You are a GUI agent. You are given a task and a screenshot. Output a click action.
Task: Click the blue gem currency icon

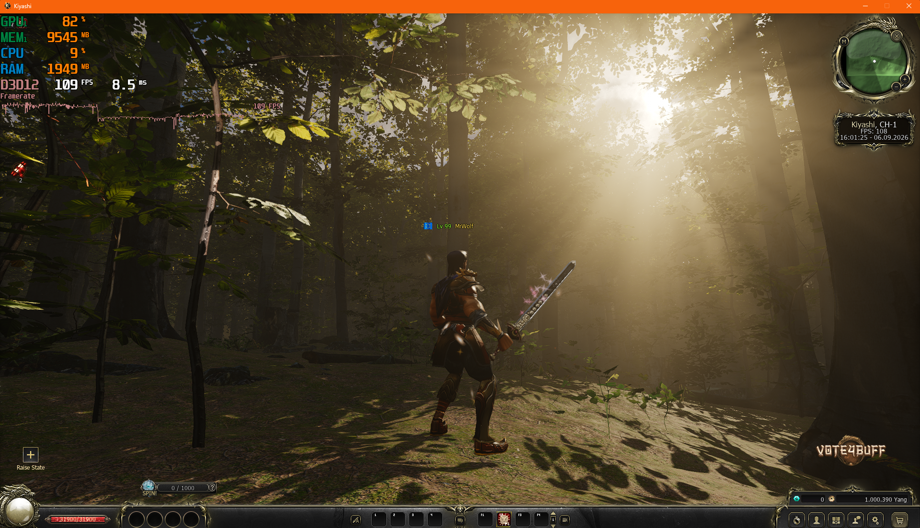click(797, 499)
